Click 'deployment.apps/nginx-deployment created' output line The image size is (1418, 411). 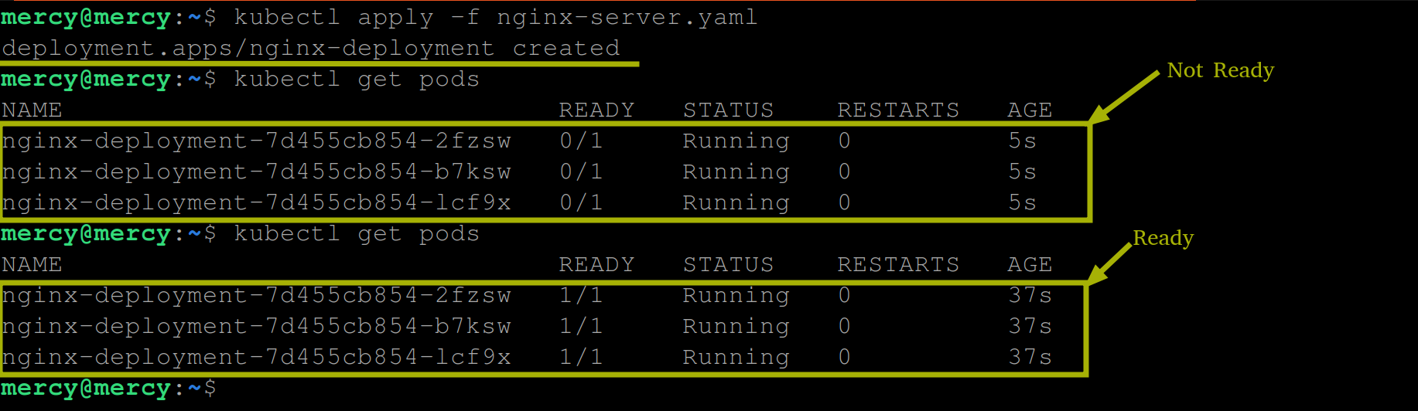point(310,48)
